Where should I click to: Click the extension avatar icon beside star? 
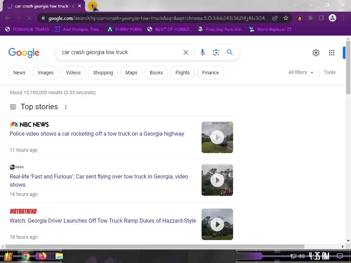300,18
